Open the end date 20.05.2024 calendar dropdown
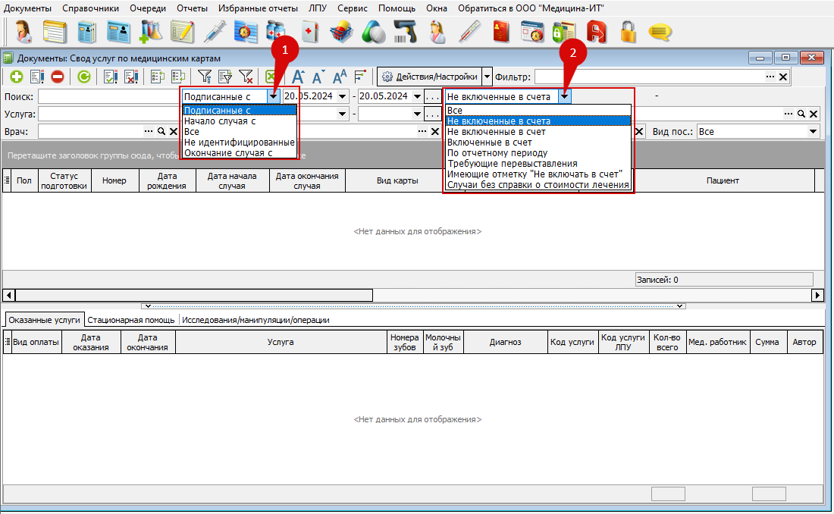834x514 pixels. click(418, 97)
